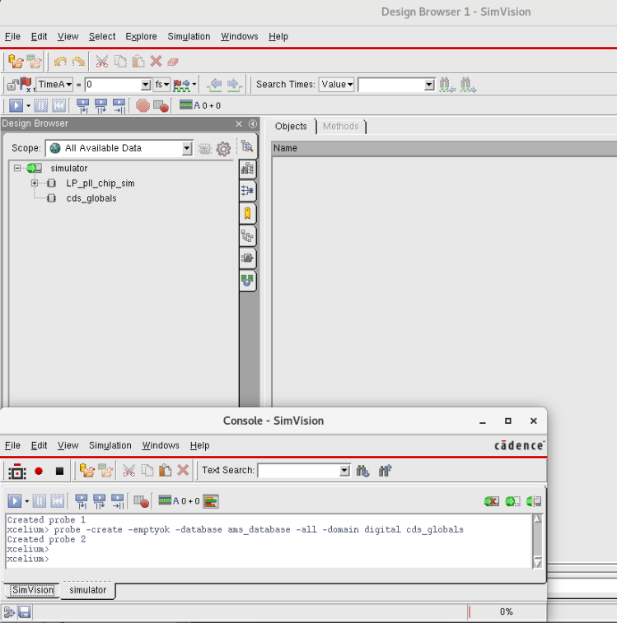Click the Console text search next binoculars

click(x=362, y=471)
